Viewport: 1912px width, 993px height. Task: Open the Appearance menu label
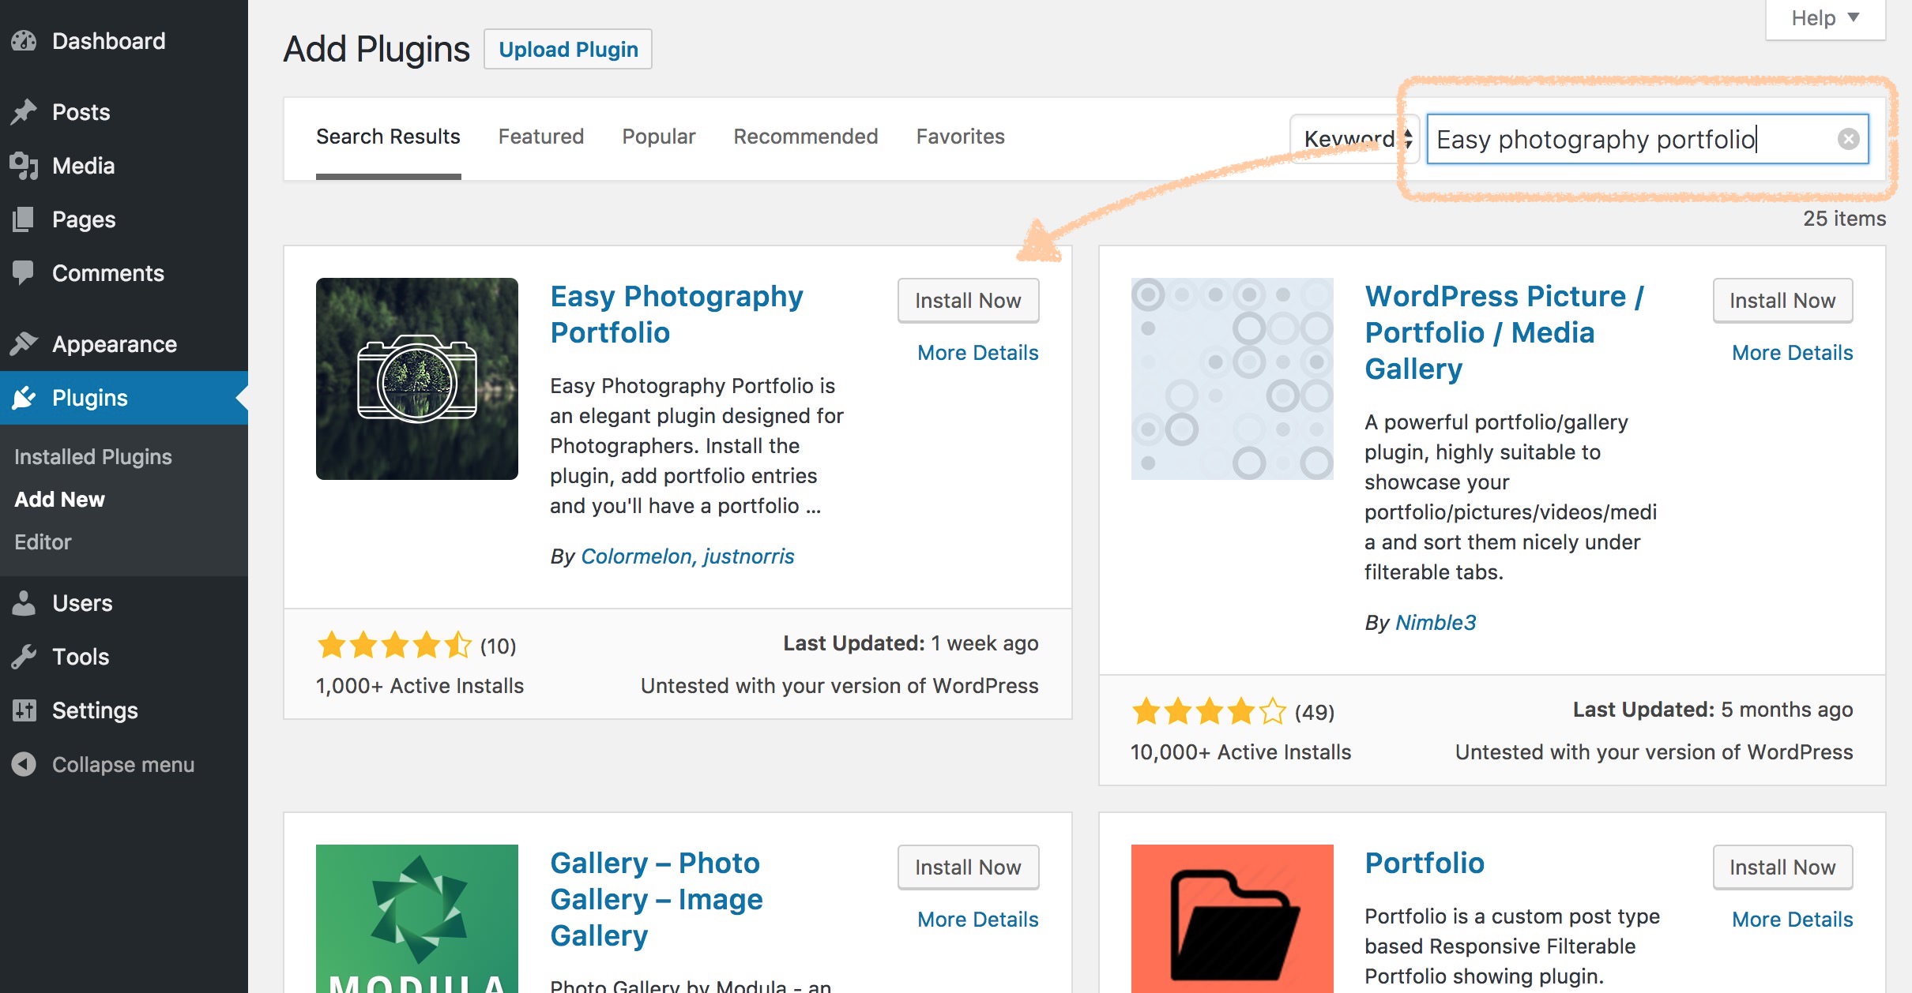(x=115, y=344)
